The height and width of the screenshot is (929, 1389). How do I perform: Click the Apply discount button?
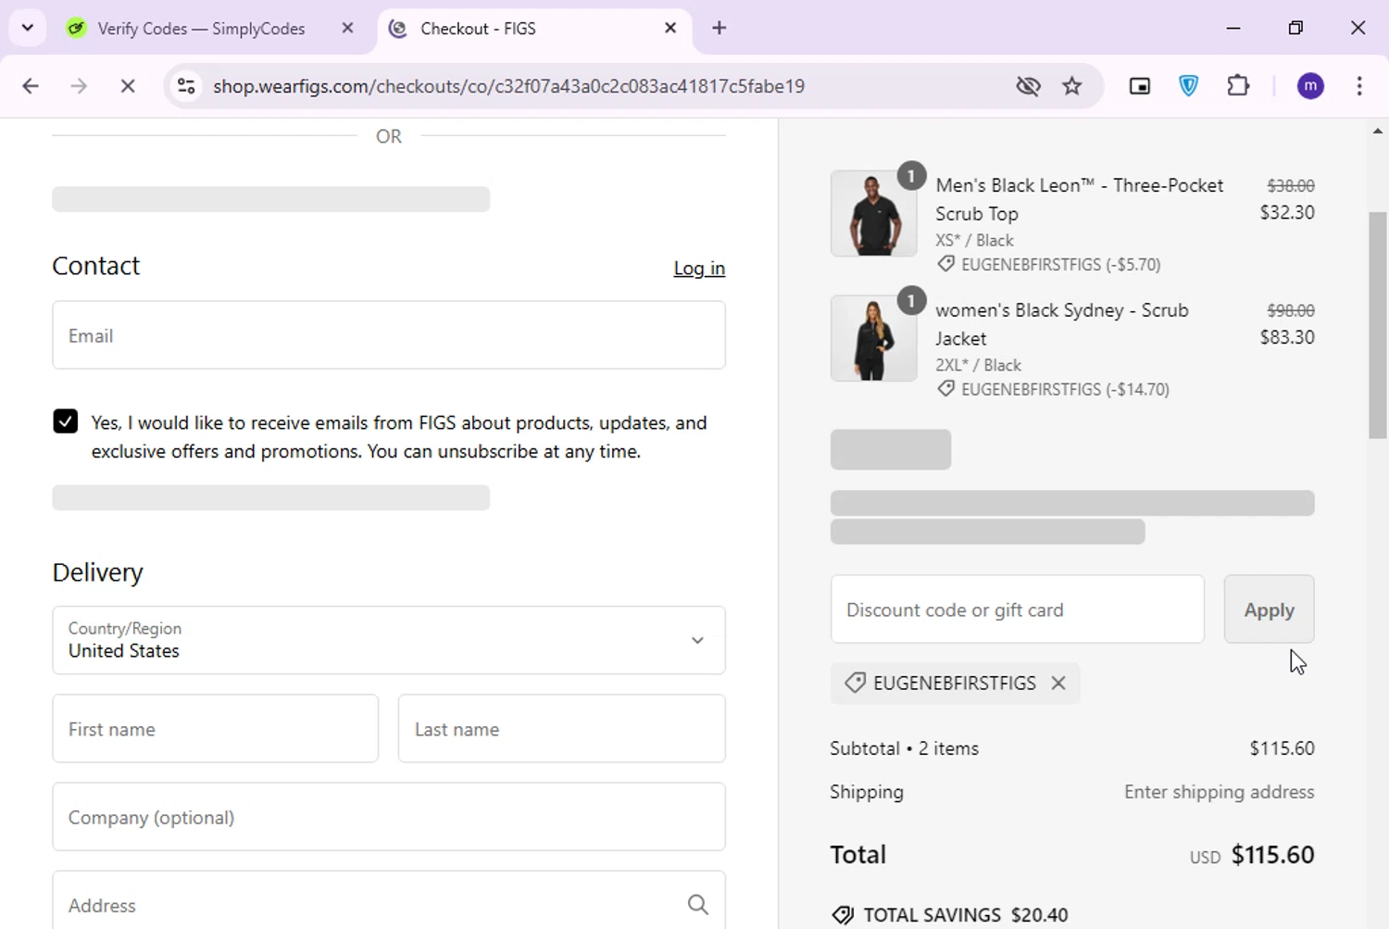pyautogui.click(x=1269, y=609)
